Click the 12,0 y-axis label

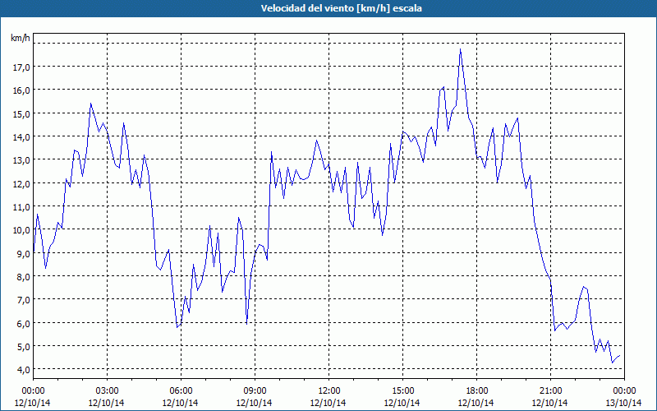pyautogui.click(x=21, y=183)
